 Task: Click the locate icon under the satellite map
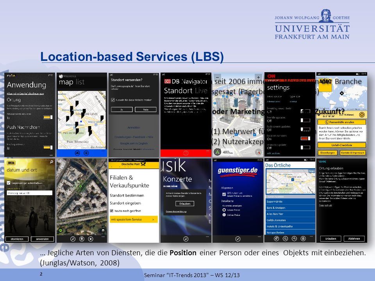click(82, 239)
